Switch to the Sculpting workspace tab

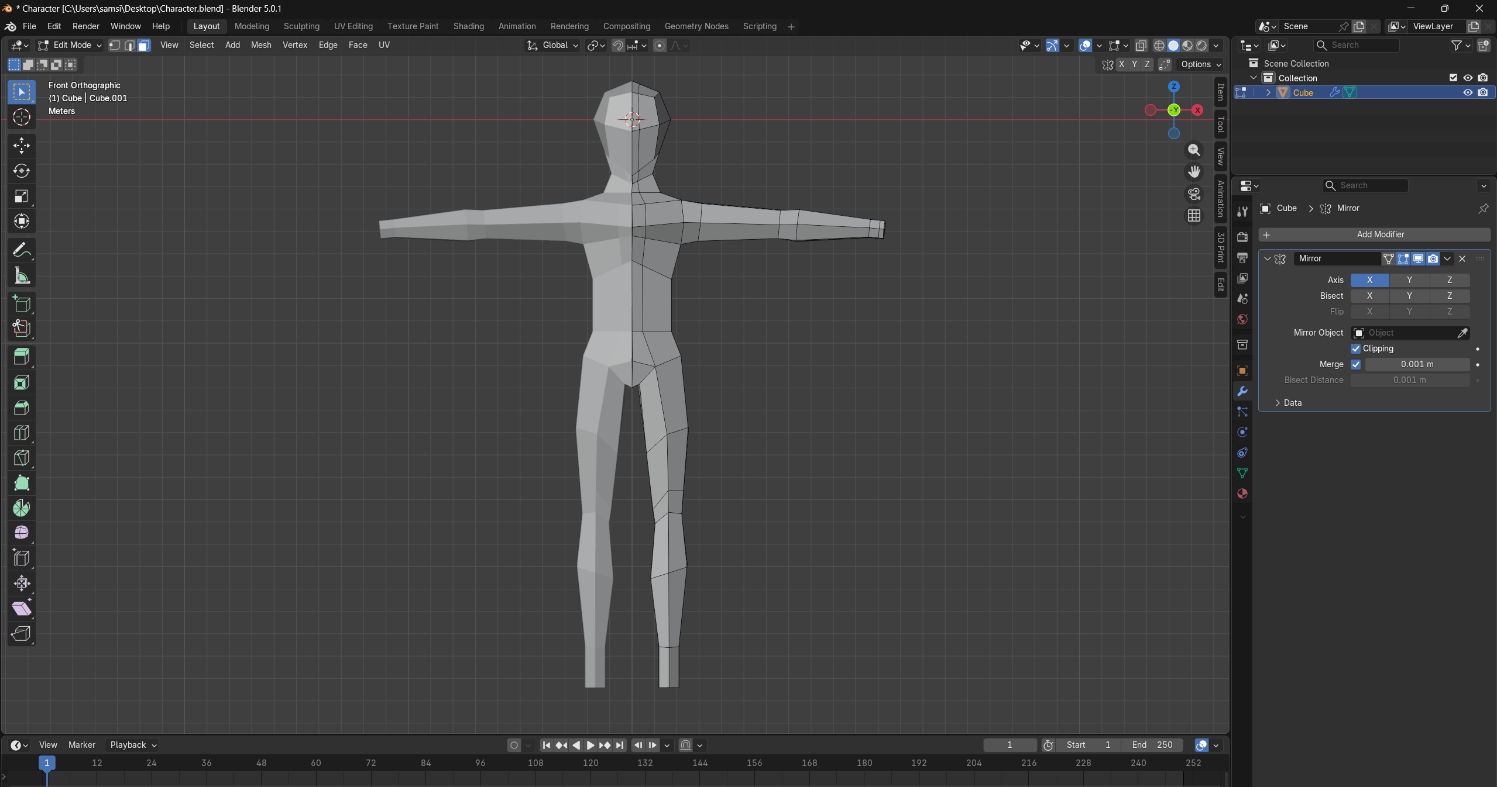301,26
